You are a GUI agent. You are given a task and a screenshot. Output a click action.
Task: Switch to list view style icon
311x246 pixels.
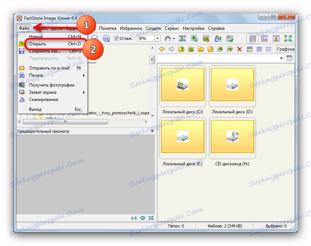pos(269,49)
